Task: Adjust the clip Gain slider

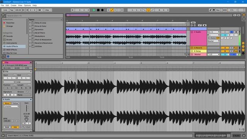Action: tap(27, 108)
